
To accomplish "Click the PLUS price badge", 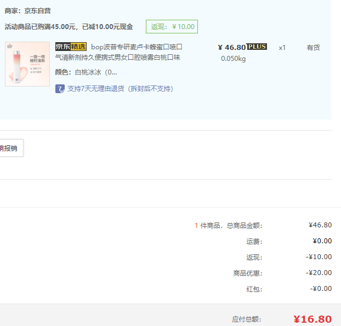I will coord(257,47).
